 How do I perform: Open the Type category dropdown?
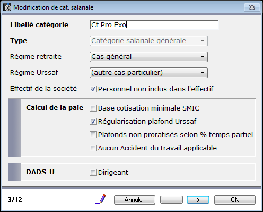tap(148, 41)
